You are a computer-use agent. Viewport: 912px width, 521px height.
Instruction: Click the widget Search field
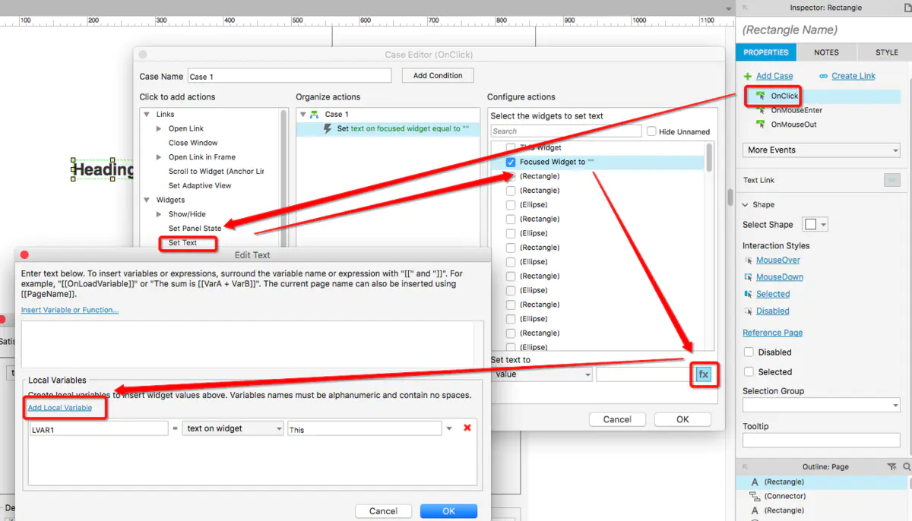coord(566,131)
